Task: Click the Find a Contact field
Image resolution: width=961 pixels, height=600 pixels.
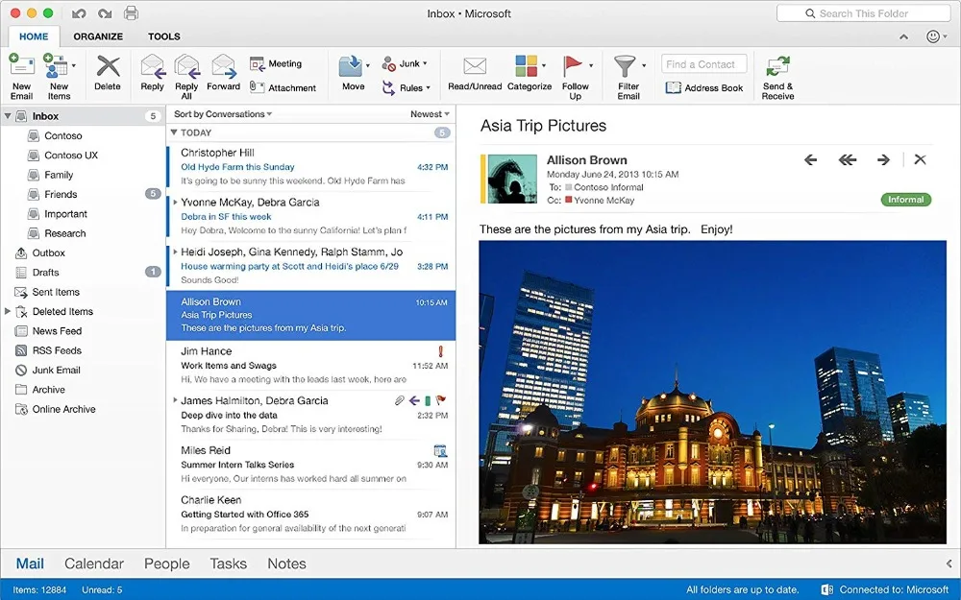Action: tap(704, 64)
